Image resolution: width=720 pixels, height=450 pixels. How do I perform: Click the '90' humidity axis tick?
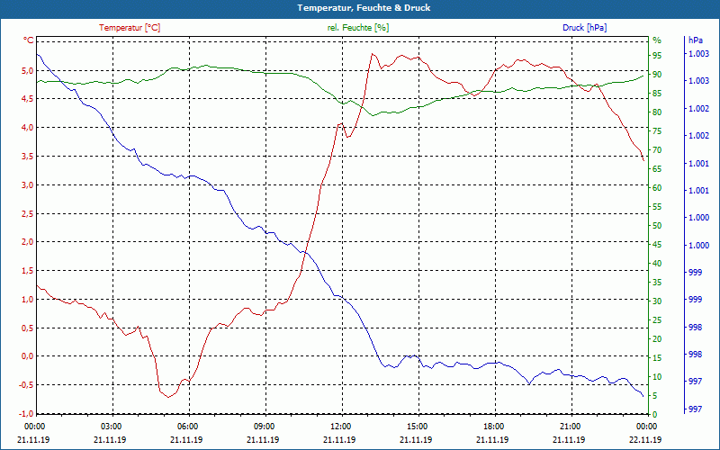tap(657, 75)
